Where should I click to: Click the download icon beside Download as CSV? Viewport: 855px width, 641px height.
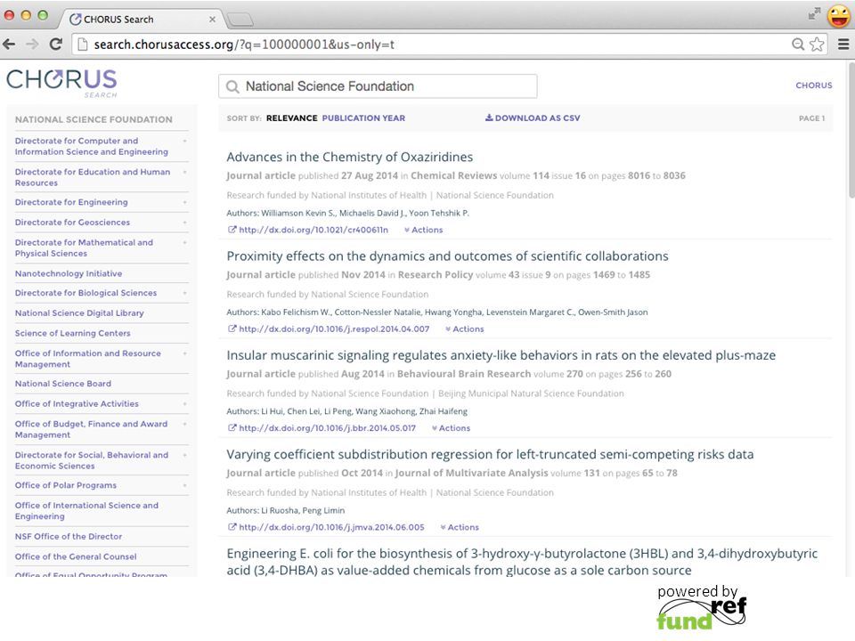coord(489,118)
